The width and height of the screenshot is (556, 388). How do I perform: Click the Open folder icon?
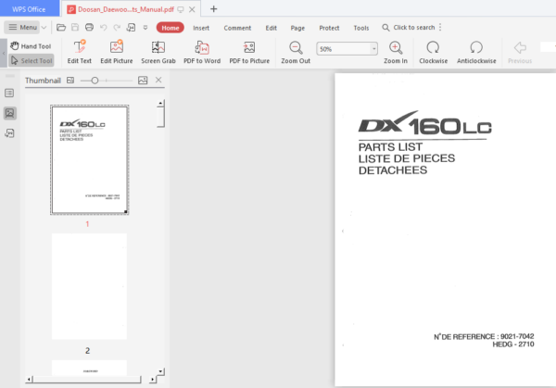[61, 27]
